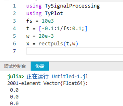The height and width of the screenshot is (106, 123).
Task: Click the word TySignalProcessing on line 1
Action: [72, 6]
